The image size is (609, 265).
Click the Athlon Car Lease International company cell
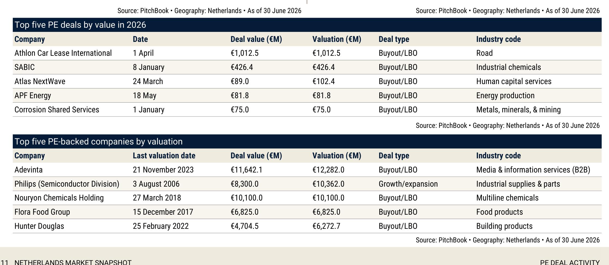pos(63,53)
